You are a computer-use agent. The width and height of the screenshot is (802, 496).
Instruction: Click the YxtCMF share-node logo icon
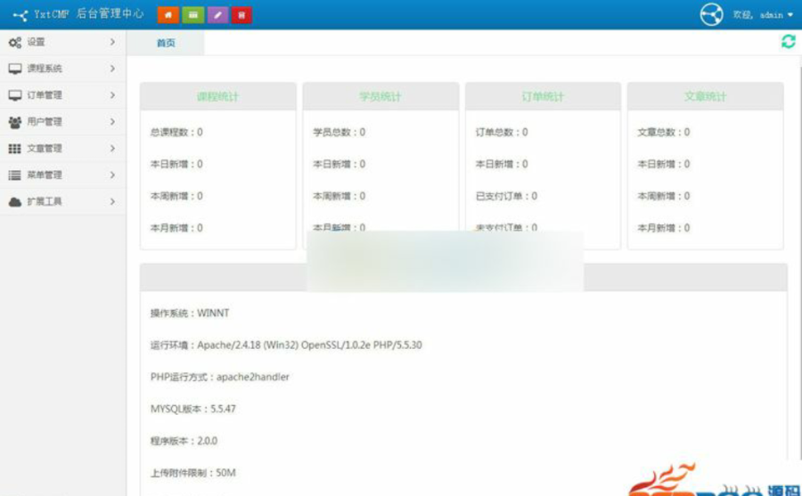coord(20,15)
